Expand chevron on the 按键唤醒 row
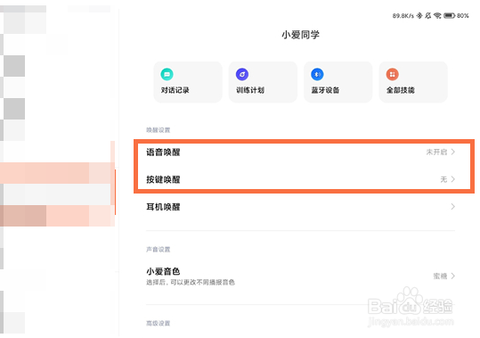This screenshot has width=480, height=338. point(453,179)
